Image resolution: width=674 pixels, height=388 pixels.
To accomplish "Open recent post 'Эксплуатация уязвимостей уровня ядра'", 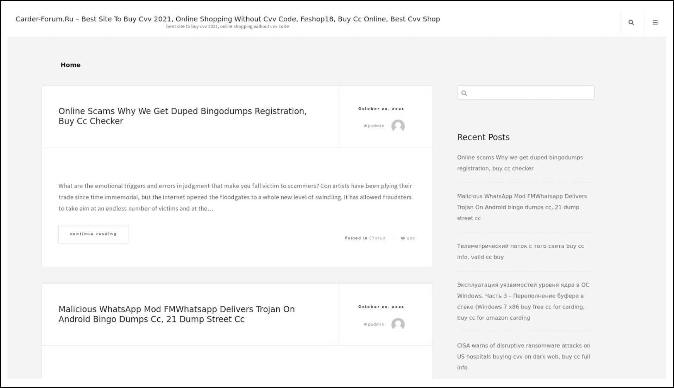I will [x=523, y=301].
